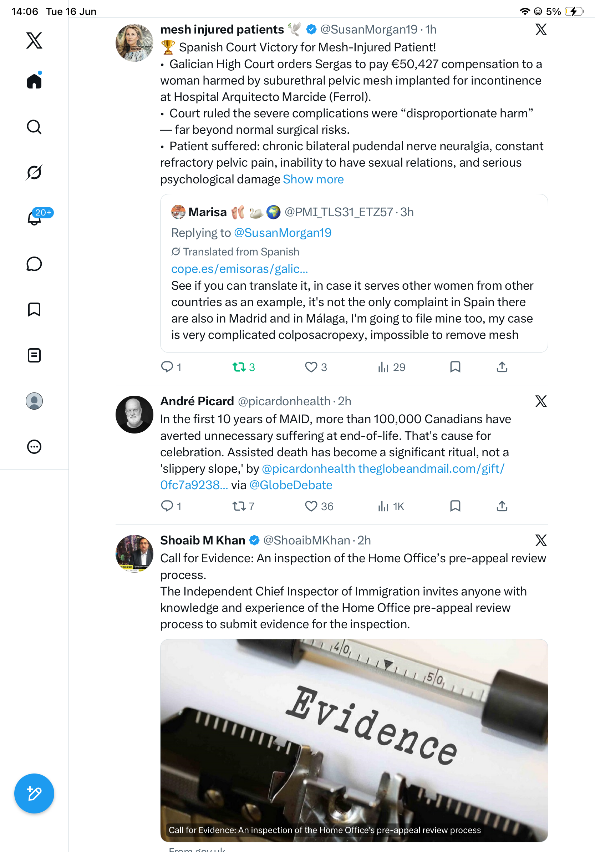595x852 pixels.
Task: Open the More options circle in sidebar
Action: [34, 447]
